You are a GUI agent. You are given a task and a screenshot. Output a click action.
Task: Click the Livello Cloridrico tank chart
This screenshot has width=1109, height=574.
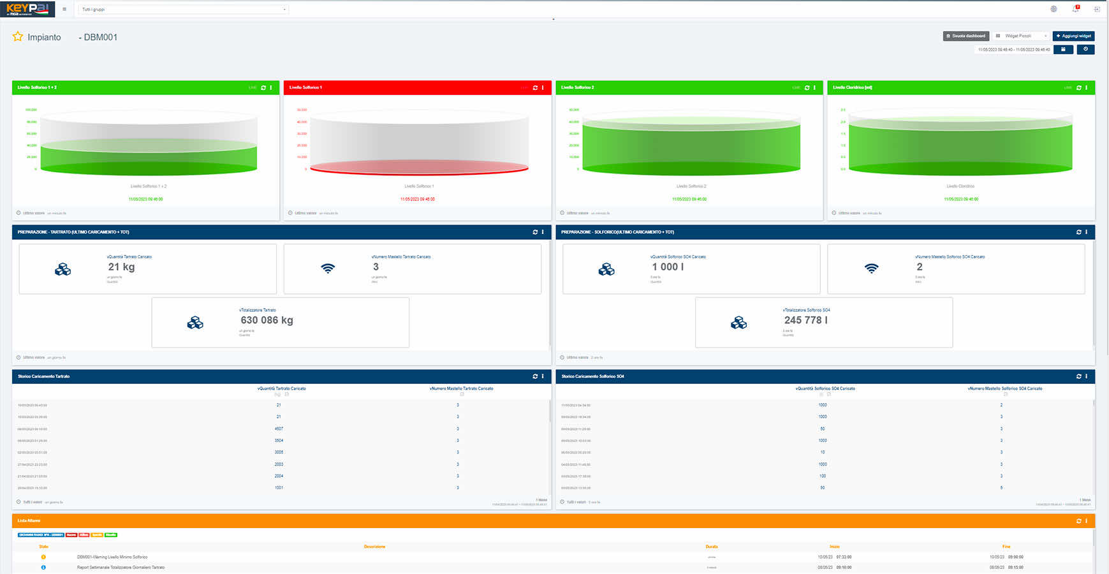[x=960, y=142]
